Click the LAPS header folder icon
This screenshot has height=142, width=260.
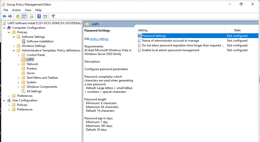pyautogui.click(x=87, y=24)
